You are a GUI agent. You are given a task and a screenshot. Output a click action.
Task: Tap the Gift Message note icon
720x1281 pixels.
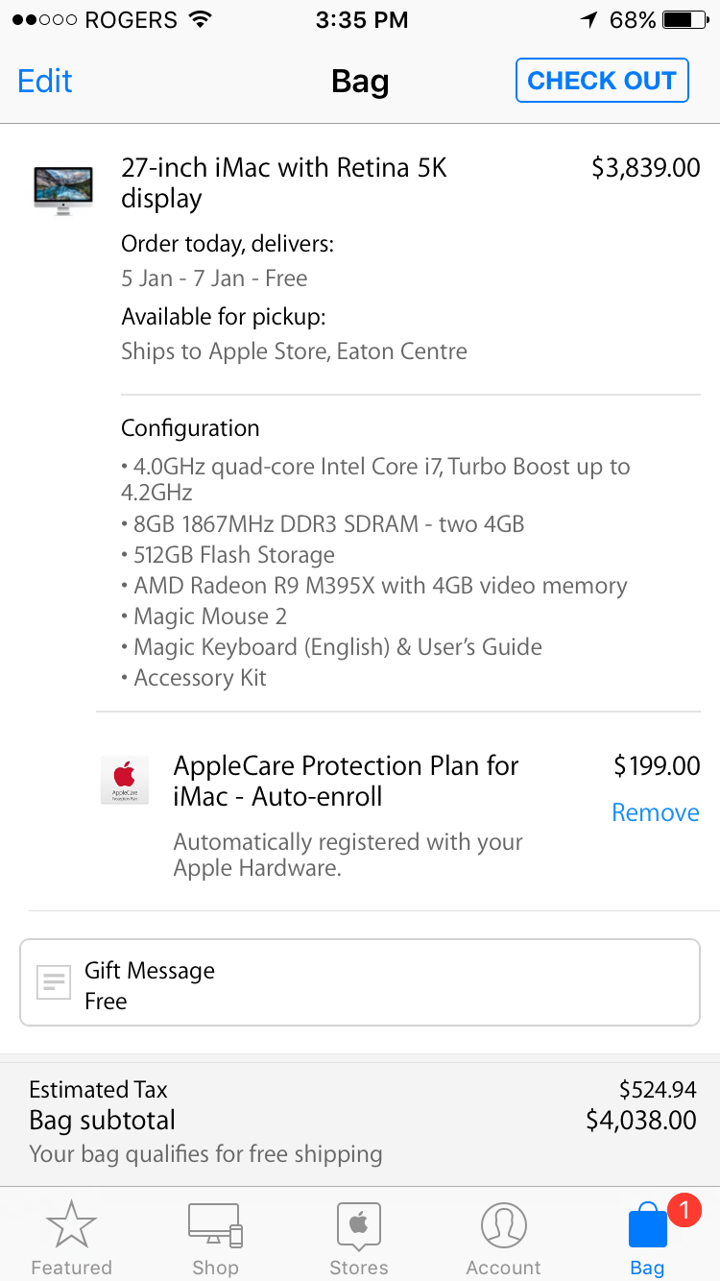pyautogui.click(x=54, y=983)
